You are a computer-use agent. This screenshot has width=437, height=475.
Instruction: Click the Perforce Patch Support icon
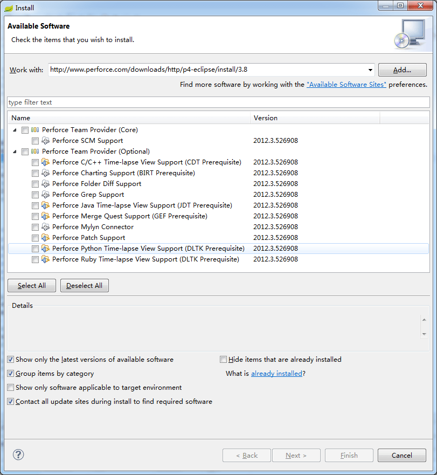click(x=45, y=238)
